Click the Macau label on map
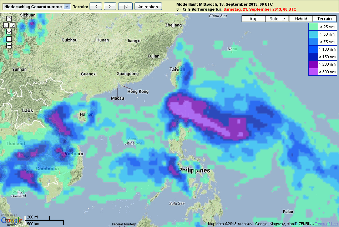The width and height of the screenshot is (339, 227). 117,98
